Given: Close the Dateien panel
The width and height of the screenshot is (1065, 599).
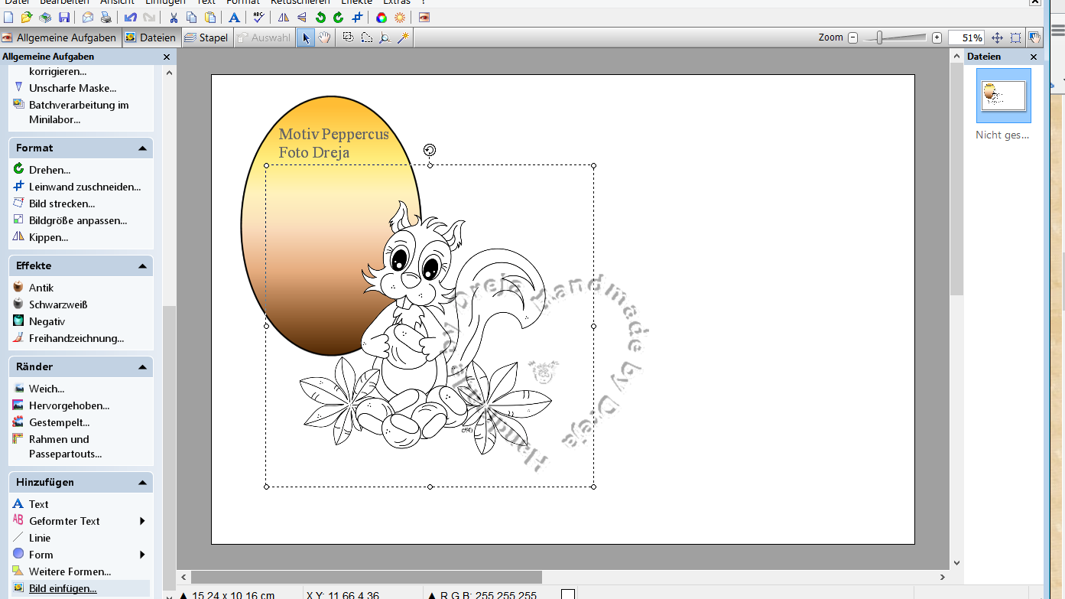Looking at the screenshot, I should point(1034,57).
